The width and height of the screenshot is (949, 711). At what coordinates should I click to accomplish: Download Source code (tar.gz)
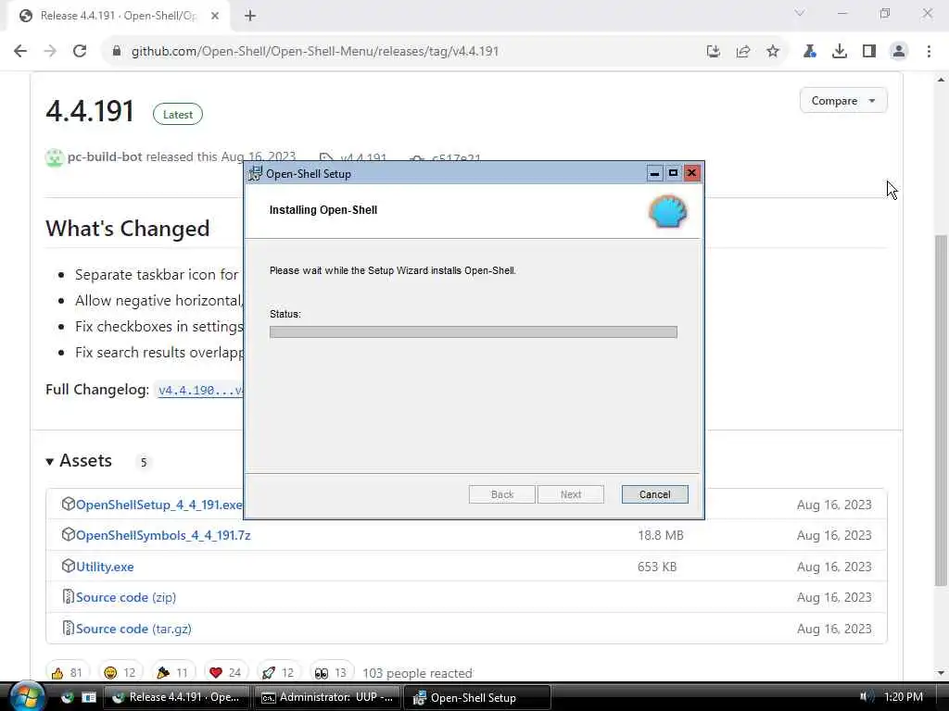(133, 629)
